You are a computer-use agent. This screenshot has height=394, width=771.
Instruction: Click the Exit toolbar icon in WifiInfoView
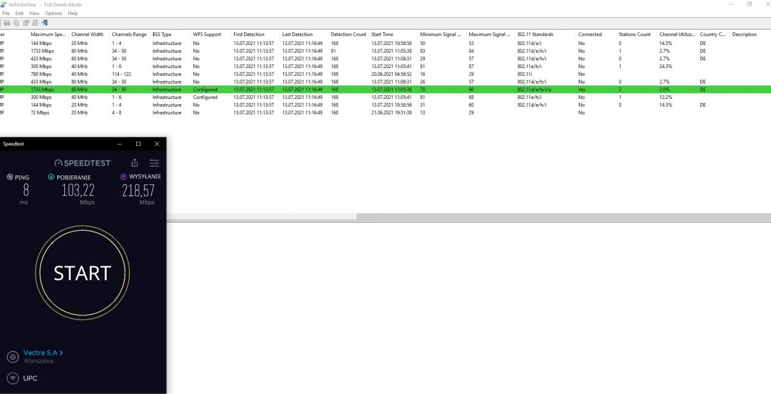(44, 22)
